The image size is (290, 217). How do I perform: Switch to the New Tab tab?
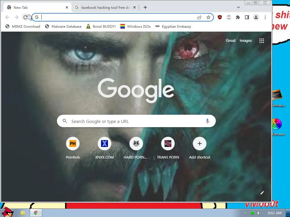tap(37, 7)
